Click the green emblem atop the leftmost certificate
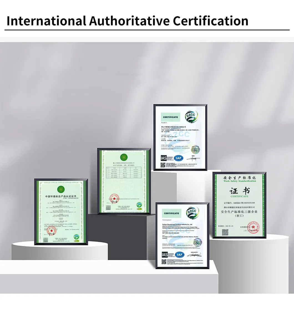The width and height of the screenshot is (294, 312). (x=61, y=190)
